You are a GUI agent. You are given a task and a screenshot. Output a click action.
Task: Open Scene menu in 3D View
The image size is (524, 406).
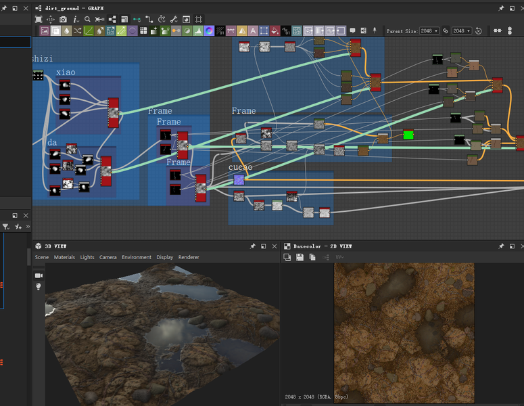coord(42,257)
